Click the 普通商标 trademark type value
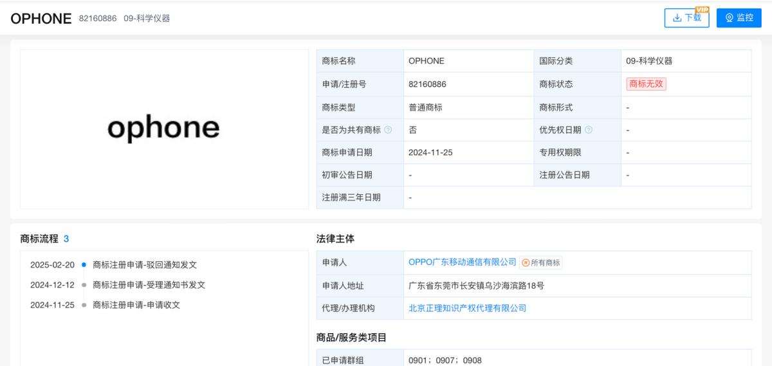The width and height of the screenshot is (772, 366). point(425,107)
